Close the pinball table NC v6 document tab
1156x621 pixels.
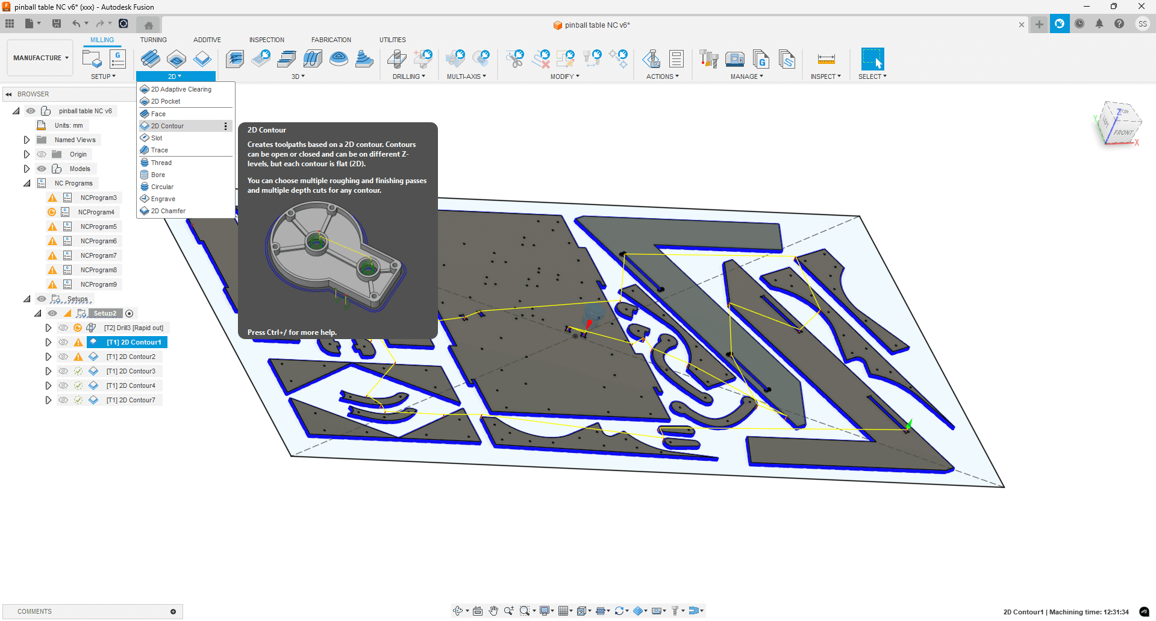click(1022, 25)
